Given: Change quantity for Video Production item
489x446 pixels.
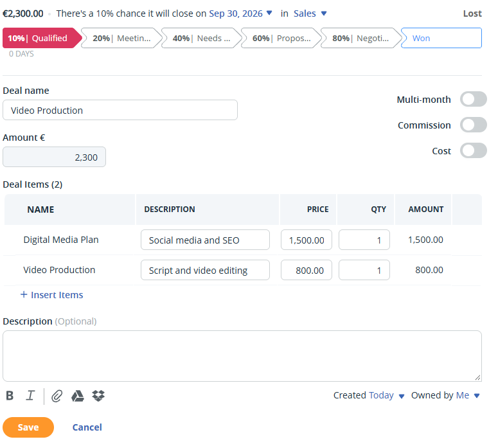Looking at the screenshot, I should coord(364,270).
